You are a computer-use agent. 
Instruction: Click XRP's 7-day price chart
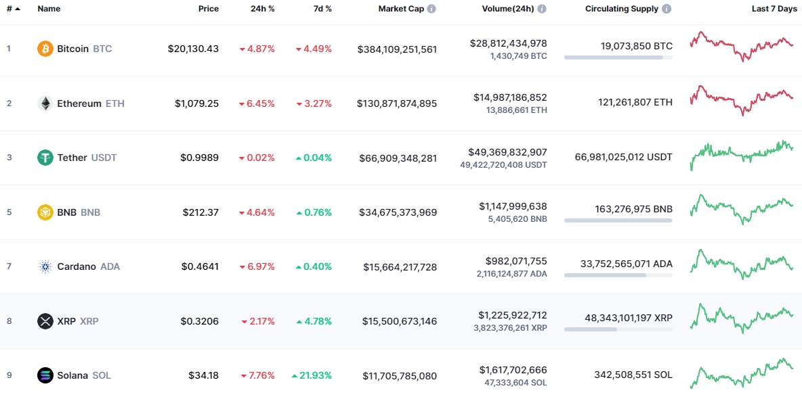(742, 319)
